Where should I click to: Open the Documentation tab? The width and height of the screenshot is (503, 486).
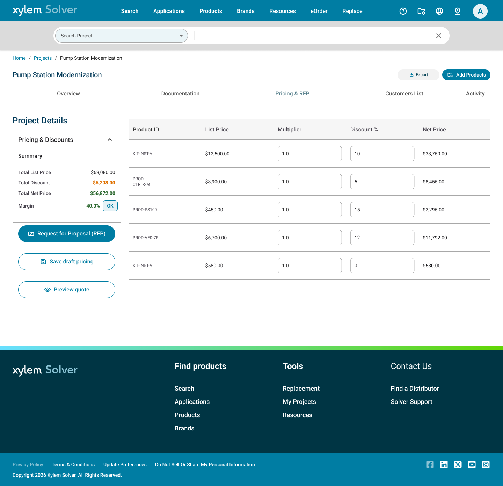click(x=180, y=93)
